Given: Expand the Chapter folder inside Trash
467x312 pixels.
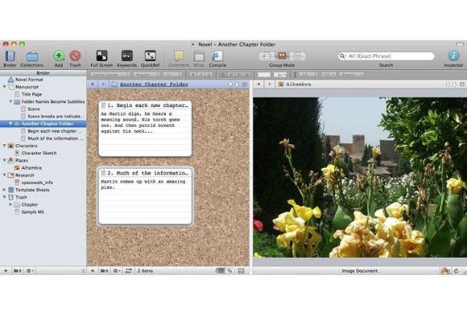Looking at the screenshot, I should (10, 204).
